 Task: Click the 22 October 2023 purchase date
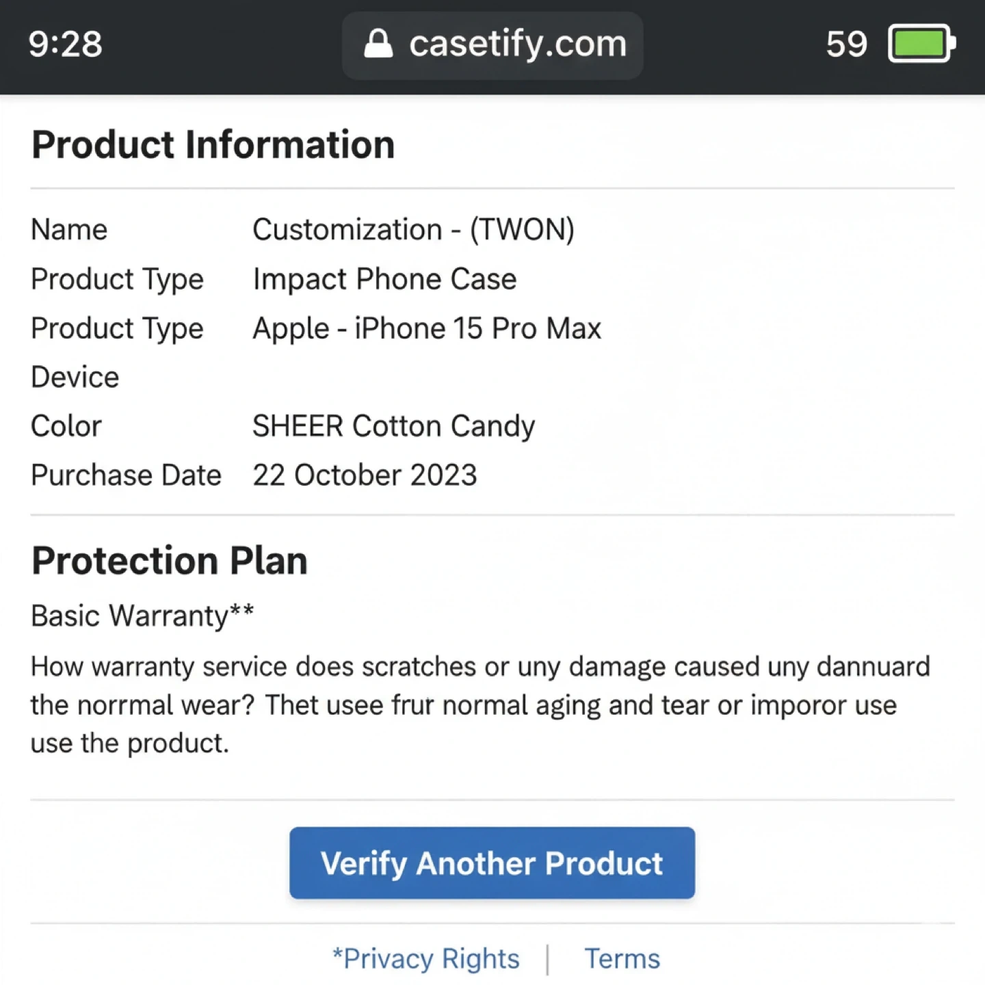[x=365, y=475]
